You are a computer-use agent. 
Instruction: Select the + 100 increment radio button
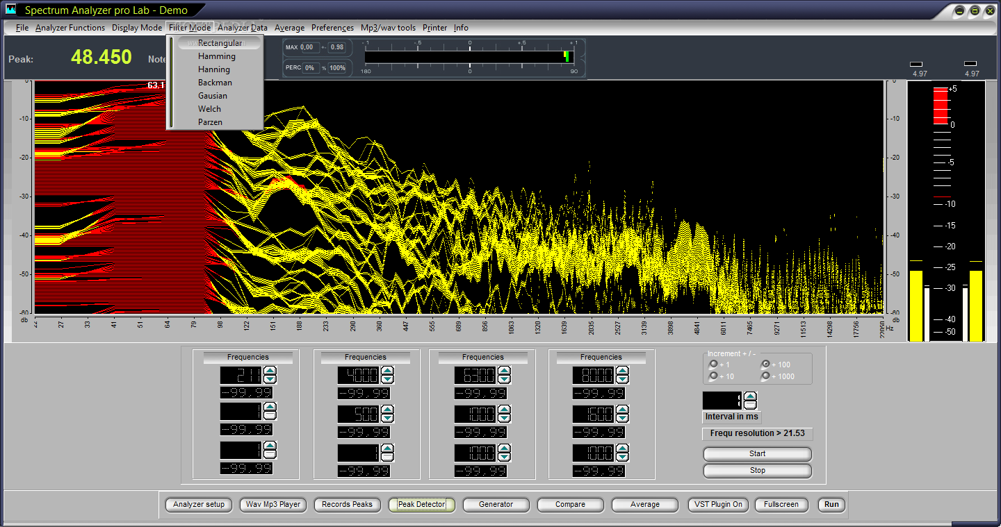pyautogui.click(x=765, y=365)
